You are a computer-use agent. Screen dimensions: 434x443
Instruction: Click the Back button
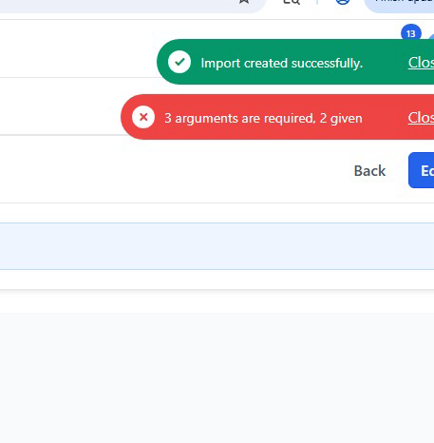tap(369, 171)
